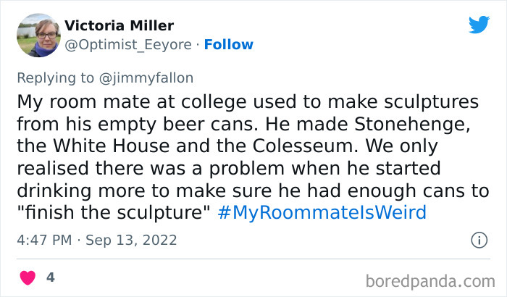Open Victoria Miller's profile picture
507x297 pixels.
(38, 35)
